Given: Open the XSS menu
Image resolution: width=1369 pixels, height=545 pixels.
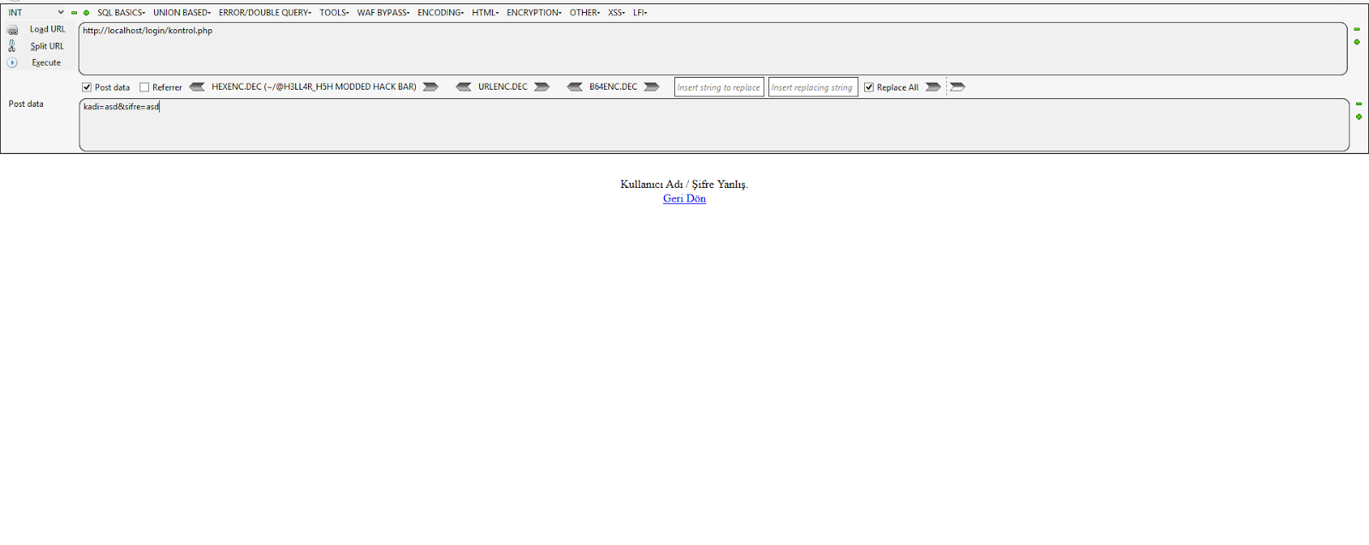Looking at the screenshot, I should click(616, 13).
